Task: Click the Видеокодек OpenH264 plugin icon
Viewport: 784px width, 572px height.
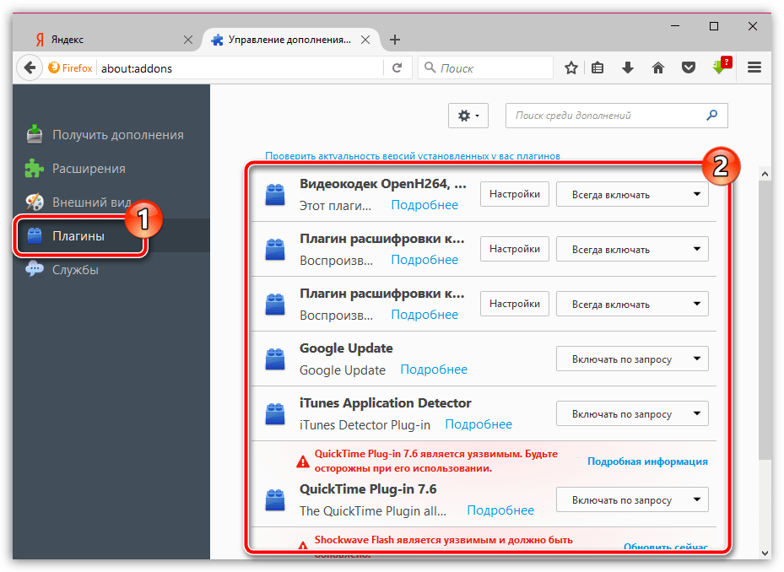Action: pos(275,195)
